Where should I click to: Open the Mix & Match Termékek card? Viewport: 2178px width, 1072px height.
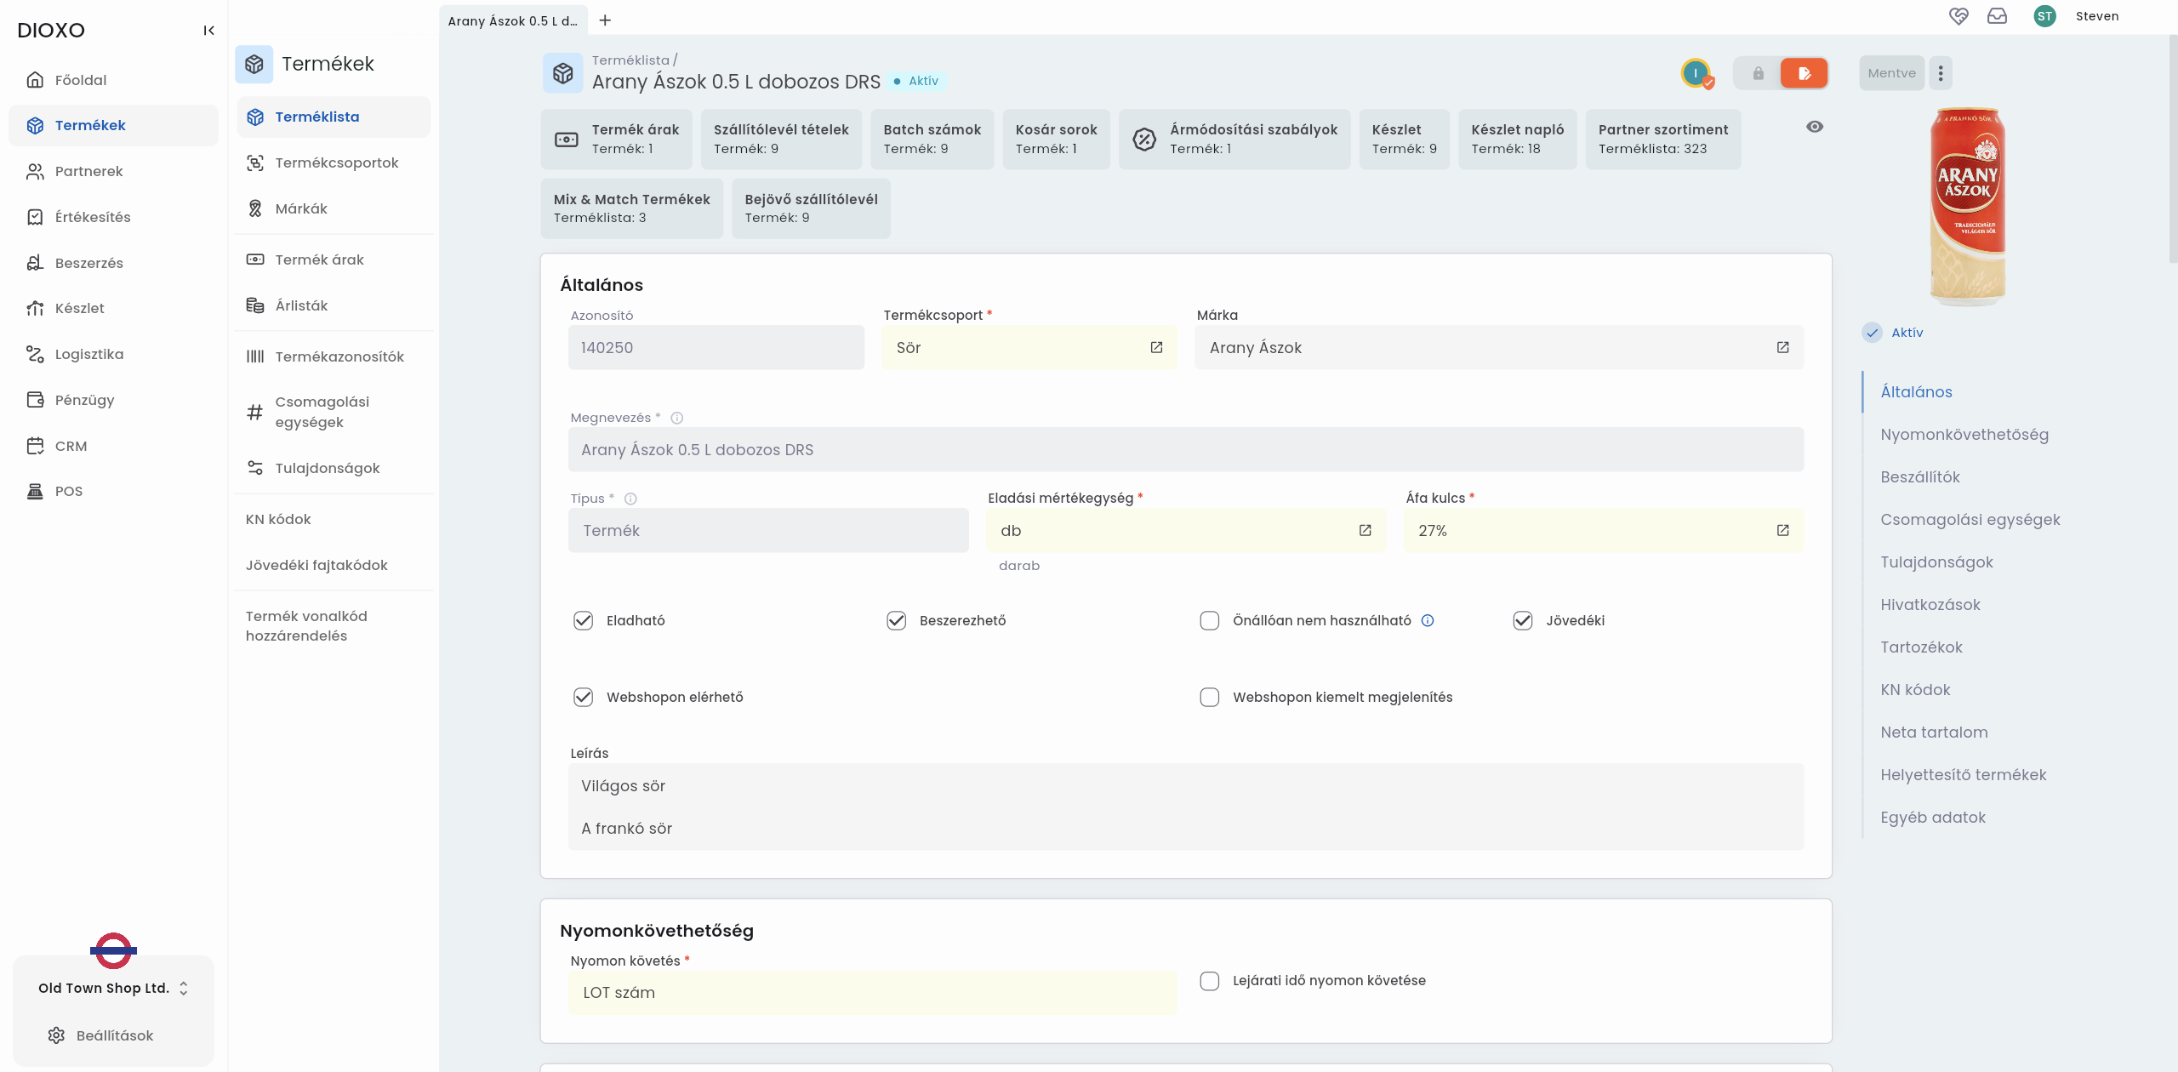click(x=630, y=208)
